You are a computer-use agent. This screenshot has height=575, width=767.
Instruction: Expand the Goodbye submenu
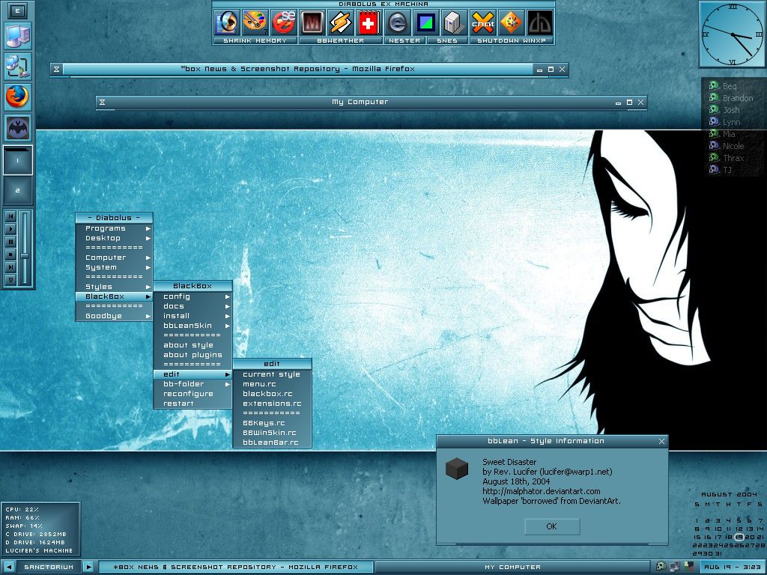(x=115, y=316)
